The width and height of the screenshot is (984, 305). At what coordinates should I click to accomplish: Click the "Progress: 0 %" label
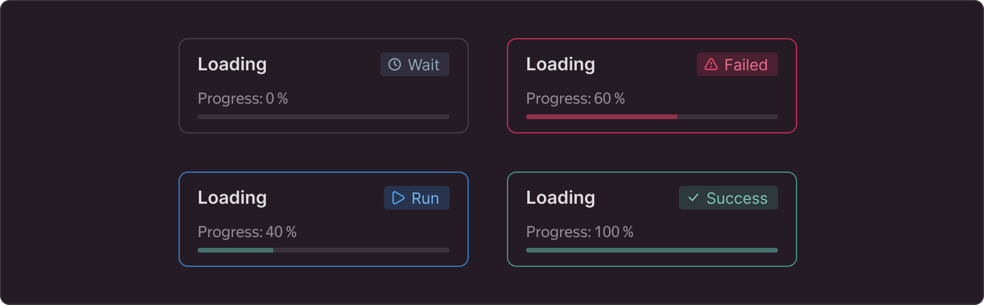[x=243, y=99]
